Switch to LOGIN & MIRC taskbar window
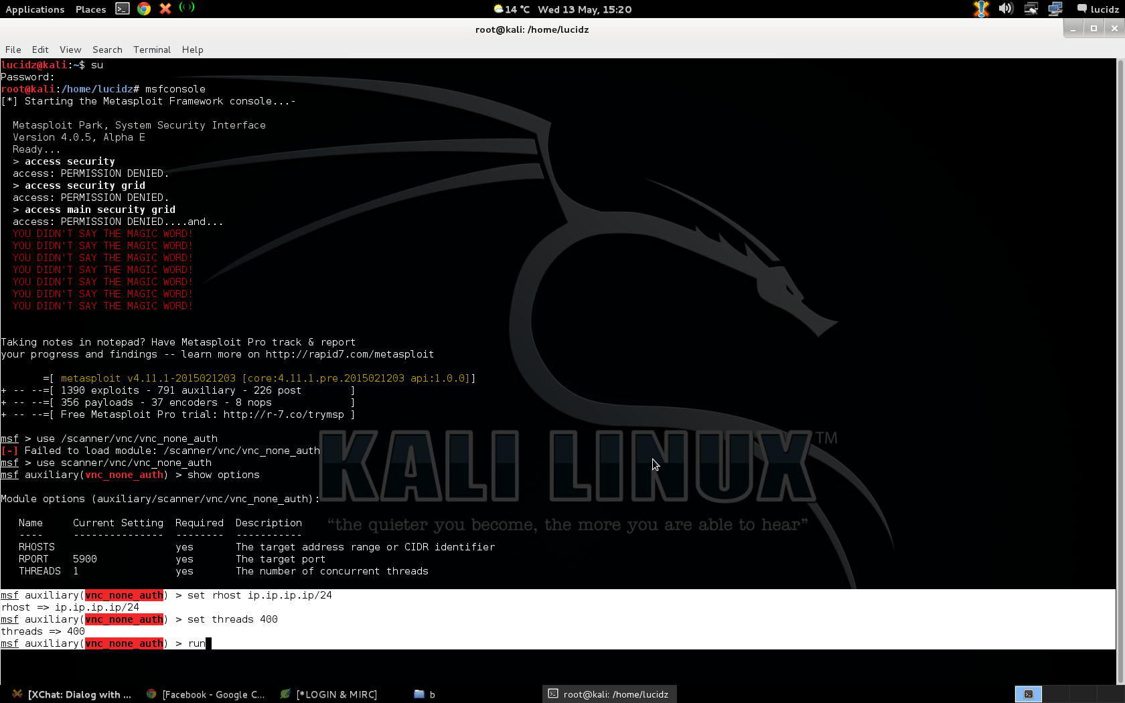 329,694
